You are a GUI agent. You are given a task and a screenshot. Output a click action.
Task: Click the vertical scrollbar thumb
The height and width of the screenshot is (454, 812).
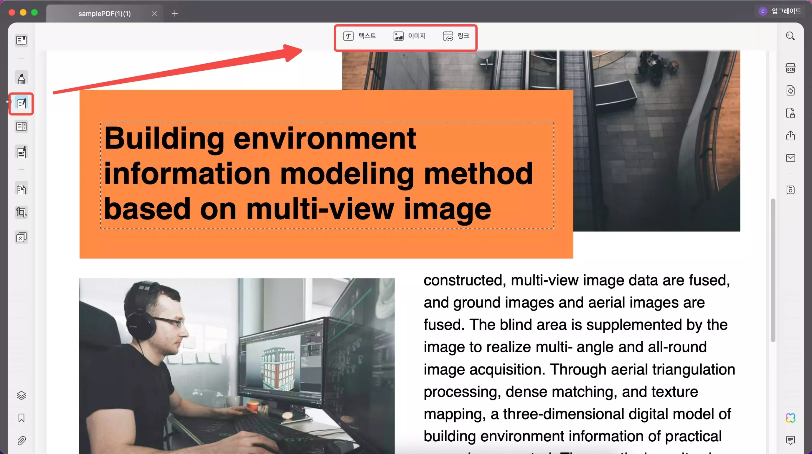(773, 270)
